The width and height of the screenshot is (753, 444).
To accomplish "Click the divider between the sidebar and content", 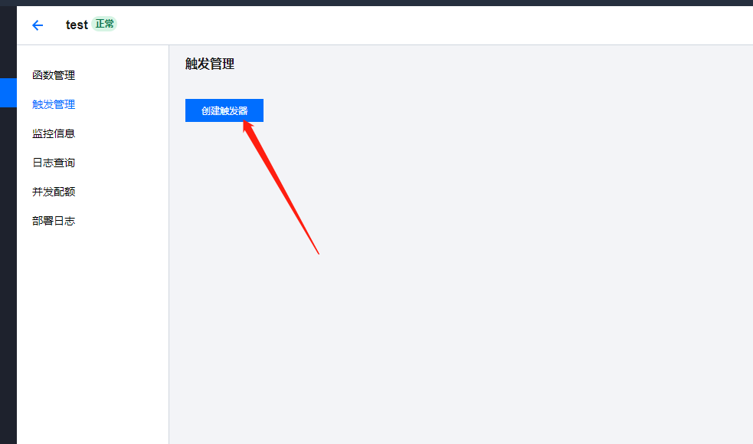I will click(169, 245).
